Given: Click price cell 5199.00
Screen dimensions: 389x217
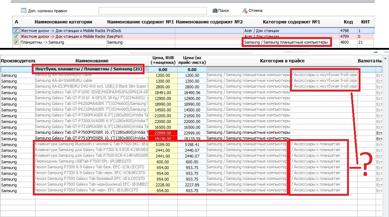Looking at the screenshot, I should (x=163, y=145).
